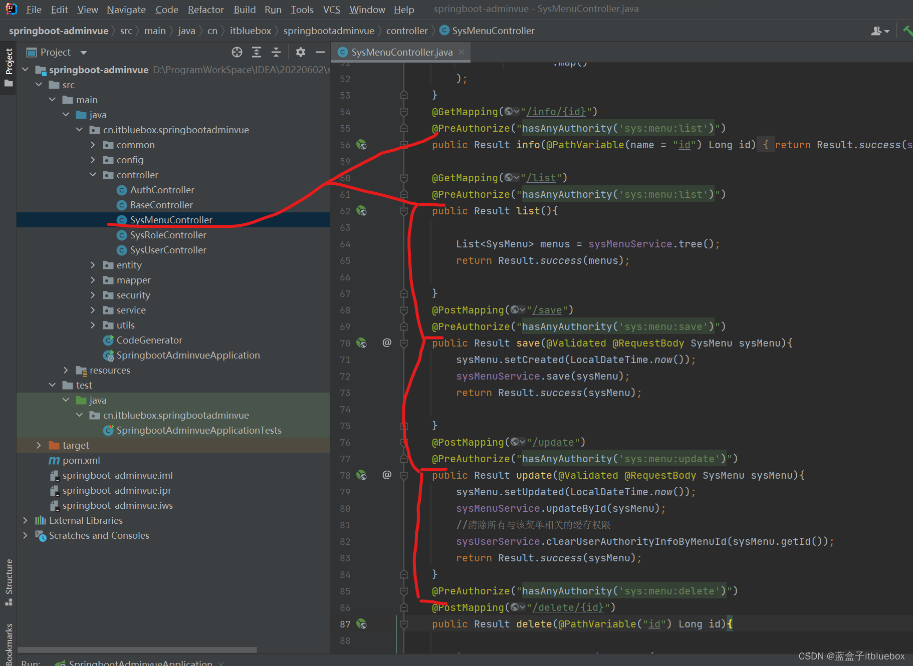Screen dimensions: 913x666
Task: Hide the Project panel with minus icon
Action: click(x=320, y=52)
